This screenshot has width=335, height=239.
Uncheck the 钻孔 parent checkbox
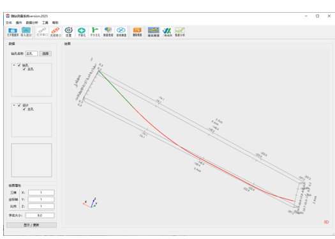tap(19, 65)
